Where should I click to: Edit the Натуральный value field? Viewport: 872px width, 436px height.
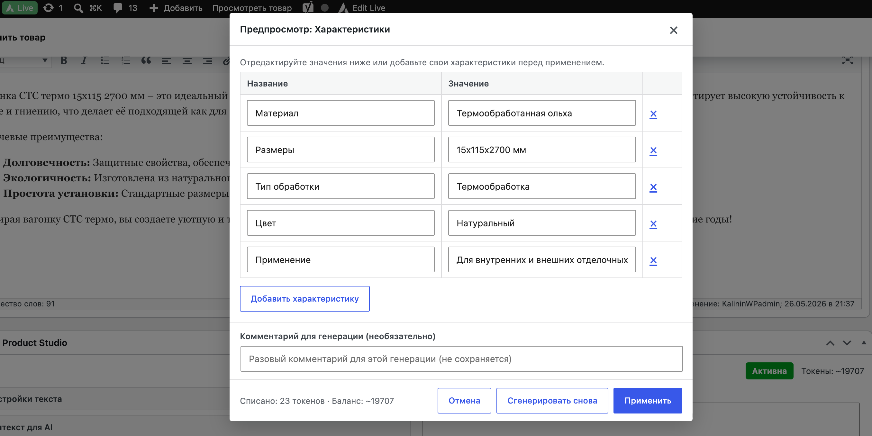click(541, 223)
